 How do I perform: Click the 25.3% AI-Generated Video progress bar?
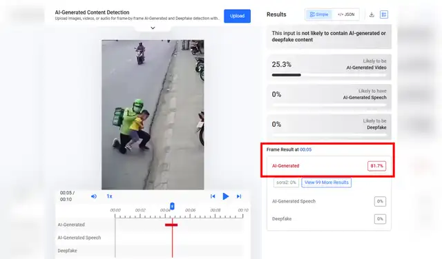point(329,75)
